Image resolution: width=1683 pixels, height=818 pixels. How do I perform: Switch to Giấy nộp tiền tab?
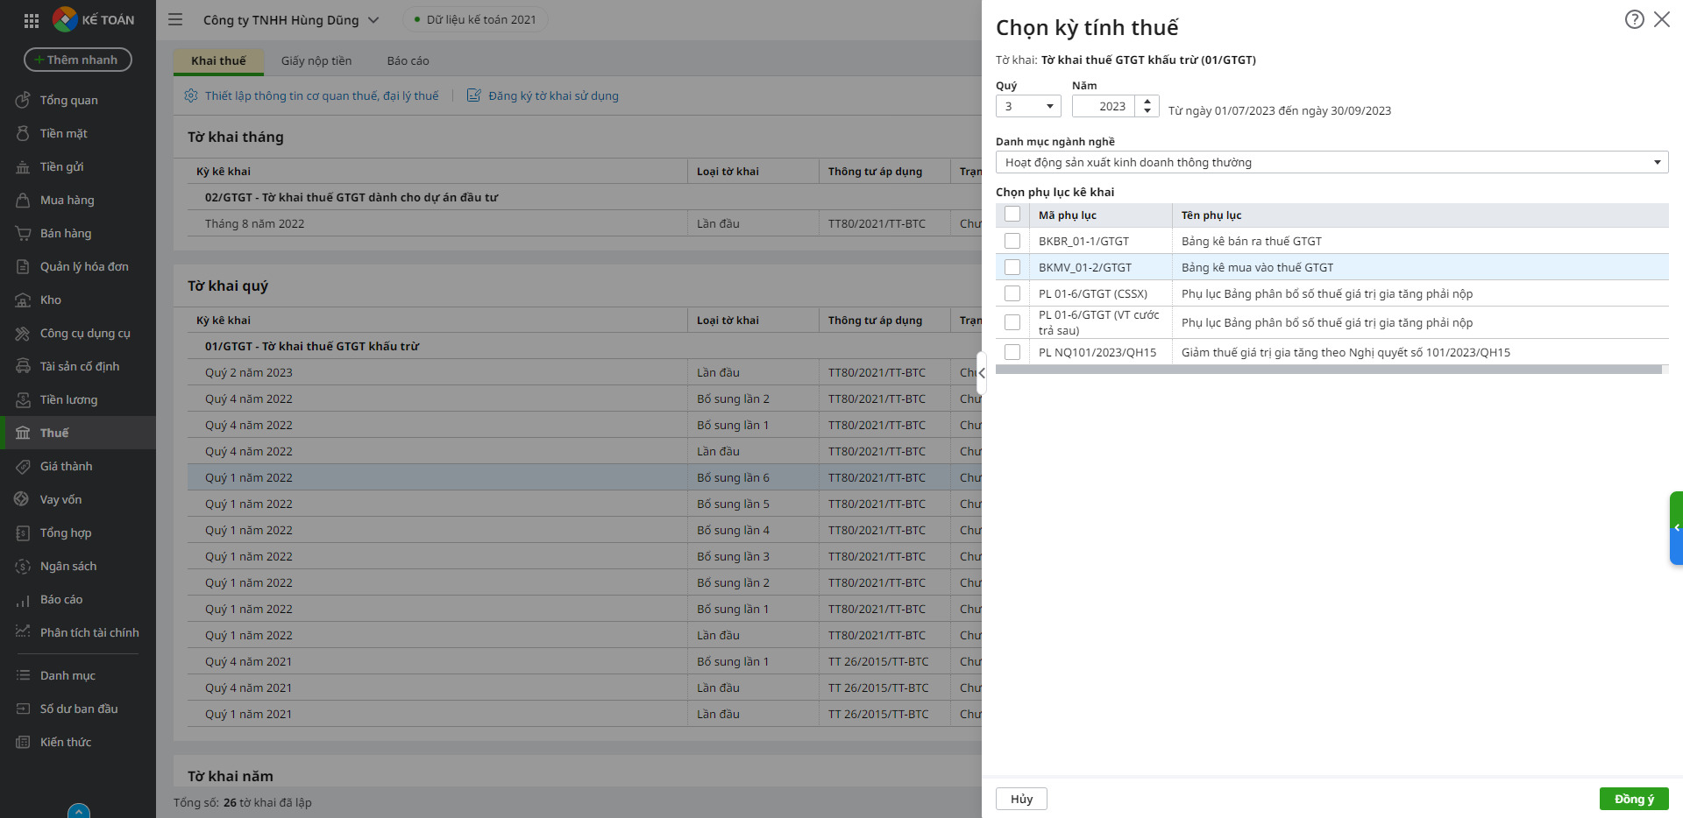click(x=316, y=60)
